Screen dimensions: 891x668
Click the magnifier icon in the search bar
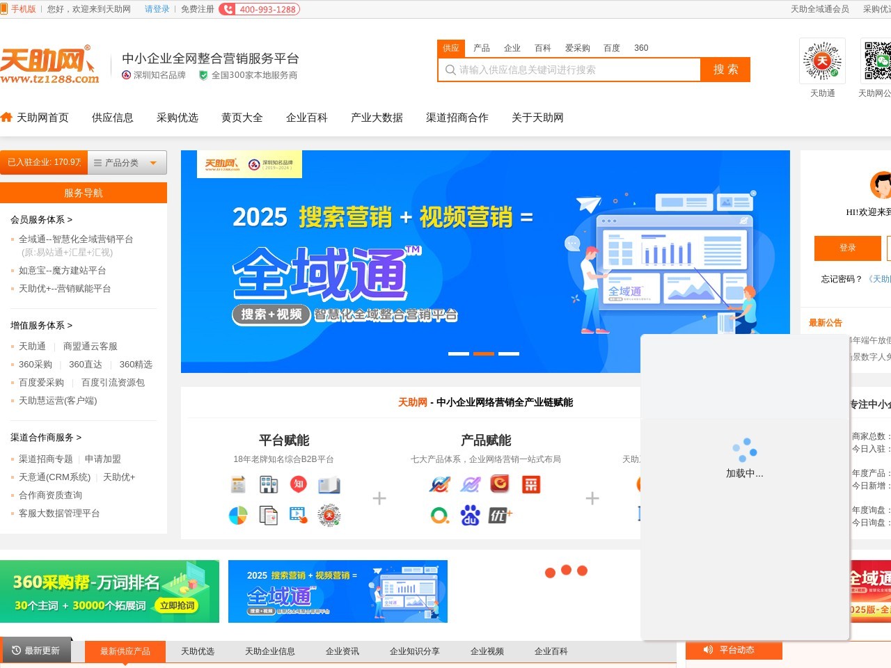pyautogui.click(x=450, y=70)
